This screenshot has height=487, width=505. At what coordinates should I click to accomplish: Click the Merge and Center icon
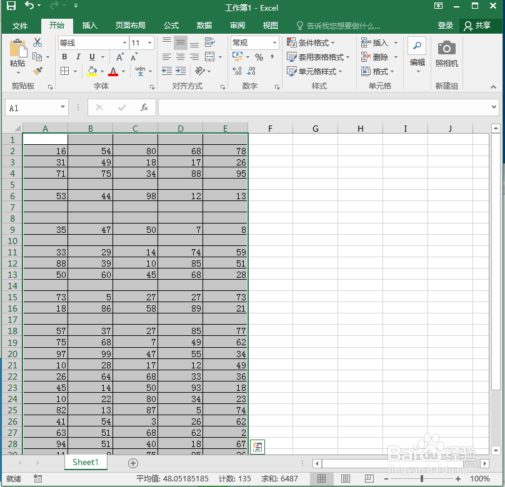[209, 57]
